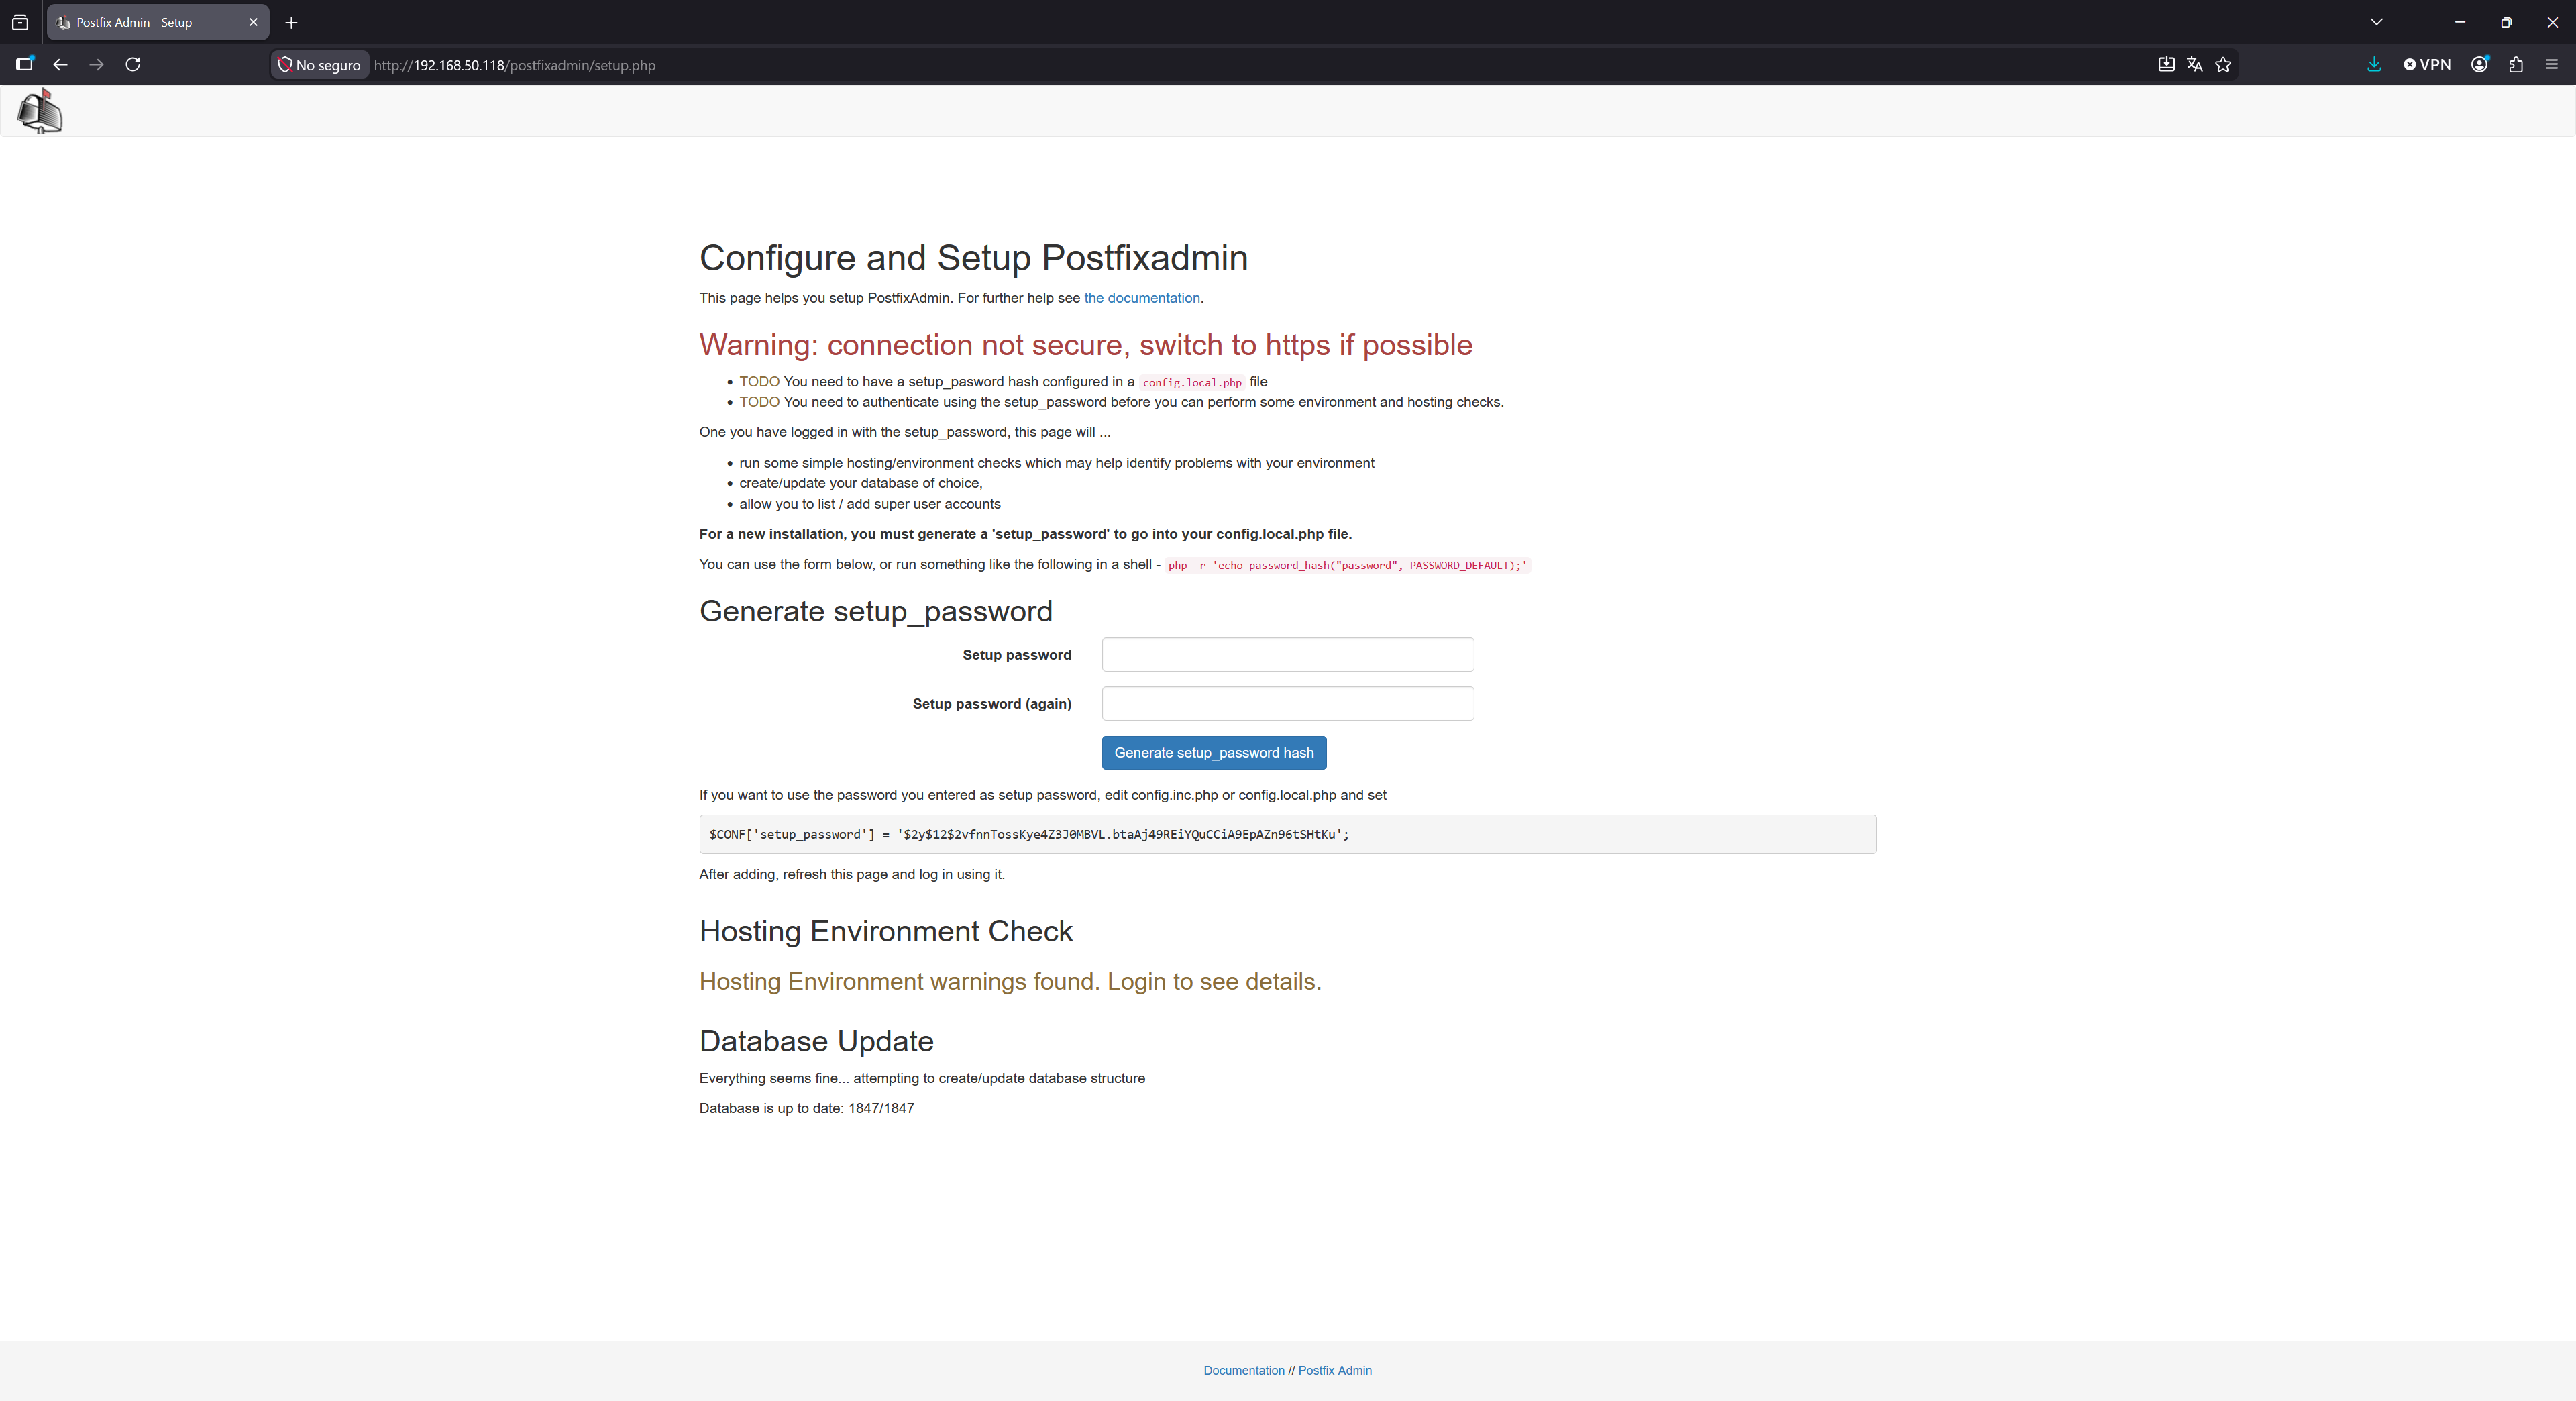
Task: Click the 'Warning: connection not secure' heading
Action: click(x=1085, y=345)
